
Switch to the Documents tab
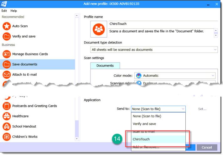coord(105,66)
